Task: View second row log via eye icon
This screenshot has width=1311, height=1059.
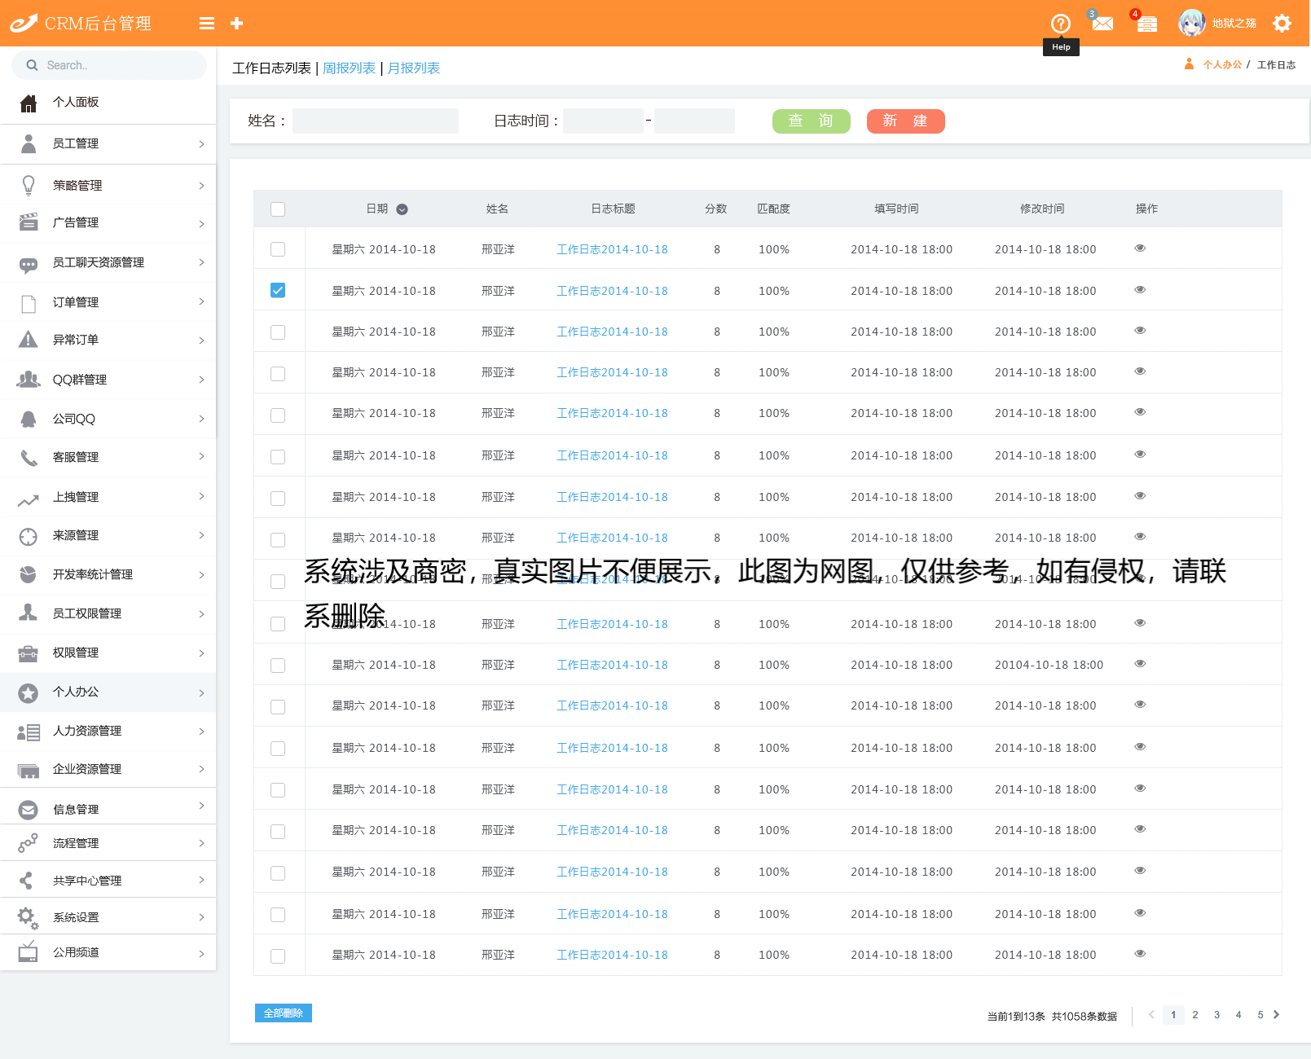Action: [x=1140, y=290]
